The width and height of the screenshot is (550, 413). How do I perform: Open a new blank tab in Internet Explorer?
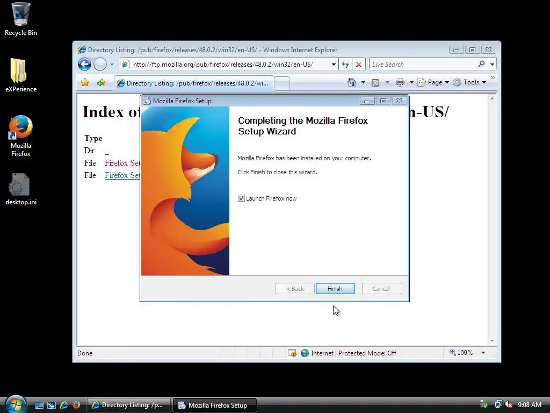click(282, 83)
